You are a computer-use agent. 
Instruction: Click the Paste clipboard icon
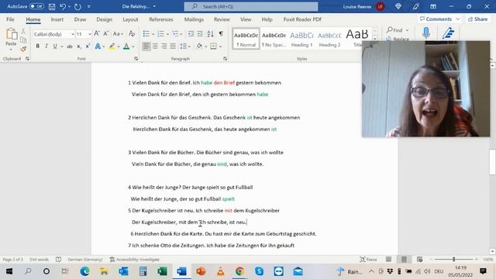[11, 34]
